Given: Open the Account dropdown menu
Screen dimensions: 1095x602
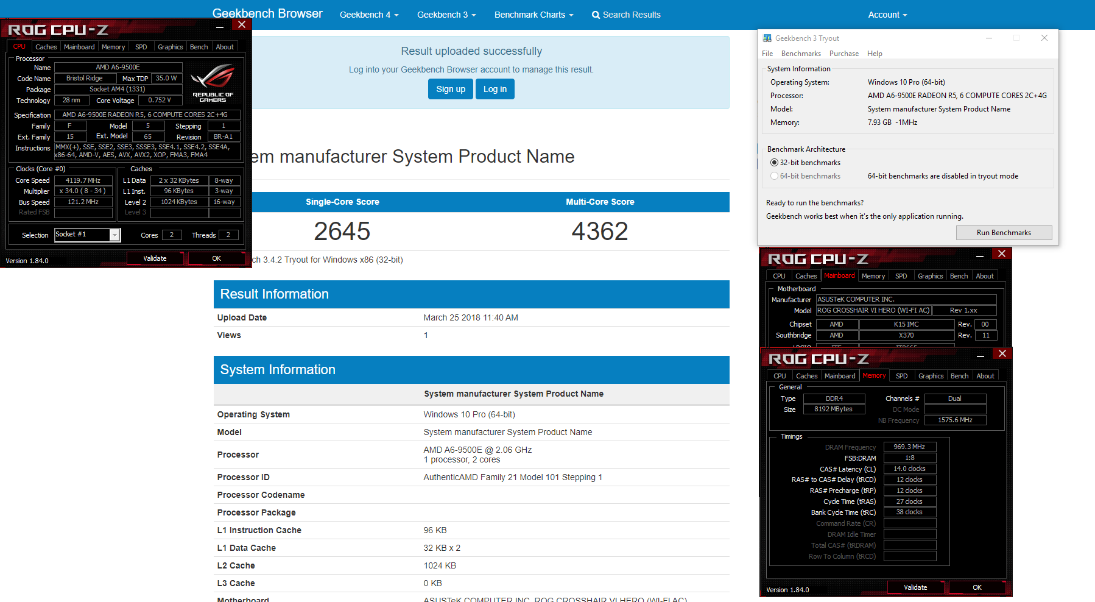Looking at the screenshot, I should (x=887, y=15).
